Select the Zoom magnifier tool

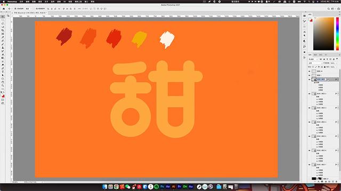point(3,85)
